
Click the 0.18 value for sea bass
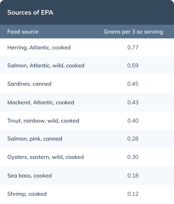(x=133, y=176)
